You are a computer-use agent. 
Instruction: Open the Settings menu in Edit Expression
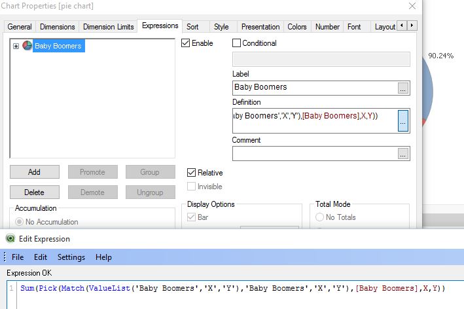coord(71,257)
